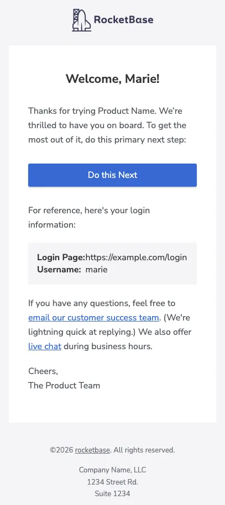Follow the rocketbase link in footer
225x505 pixels.
tap(92, 450)
